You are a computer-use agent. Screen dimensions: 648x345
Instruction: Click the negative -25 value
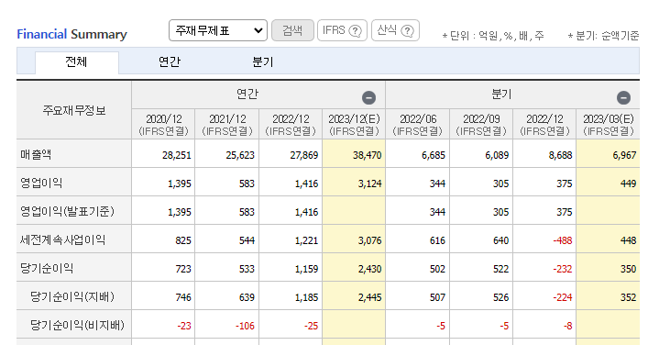(312, 327)
